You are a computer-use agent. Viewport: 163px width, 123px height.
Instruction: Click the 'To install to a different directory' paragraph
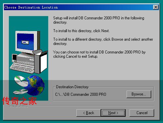103,41
